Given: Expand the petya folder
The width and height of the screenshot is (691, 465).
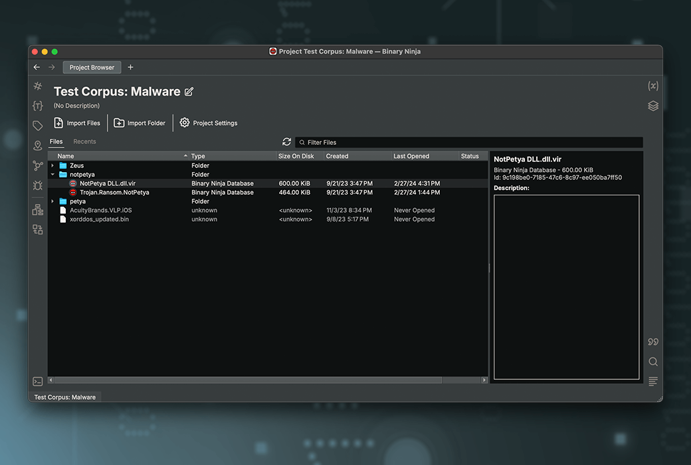Looking at the screenshot, I should 53,201.
